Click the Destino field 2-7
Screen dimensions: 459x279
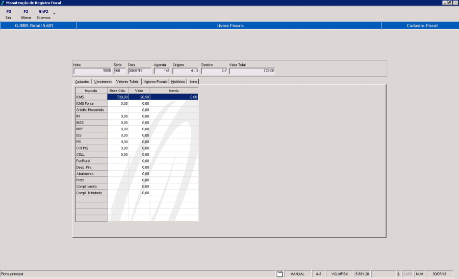click(x=214, y=71)
